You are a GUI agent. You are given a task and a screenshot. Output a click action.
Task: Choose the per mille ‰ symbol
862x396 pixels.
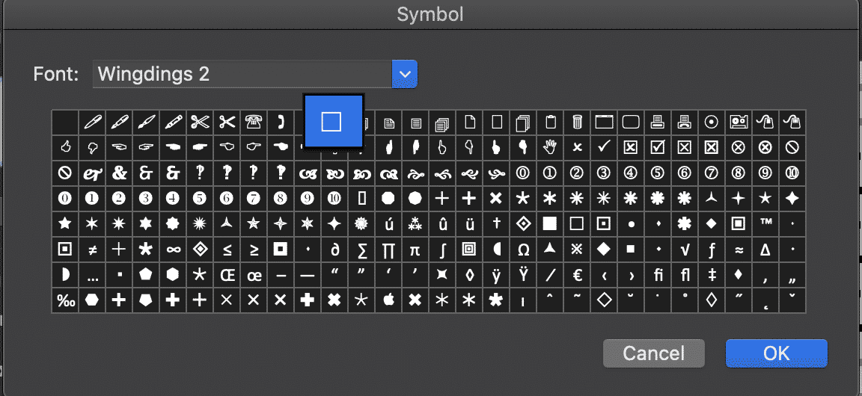[65, 300]
